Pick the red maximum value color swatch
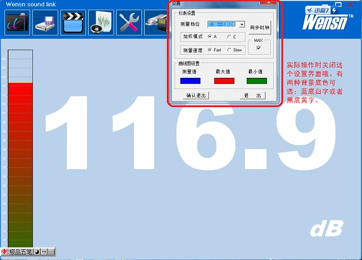Viewport: 362px width, 260px height. click(224, 81)
